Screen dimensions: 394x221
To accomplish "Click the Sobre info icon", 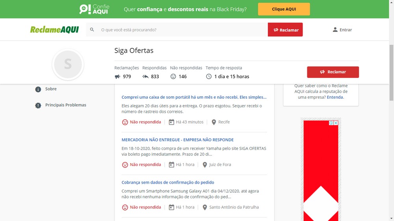I will [38, 89].
